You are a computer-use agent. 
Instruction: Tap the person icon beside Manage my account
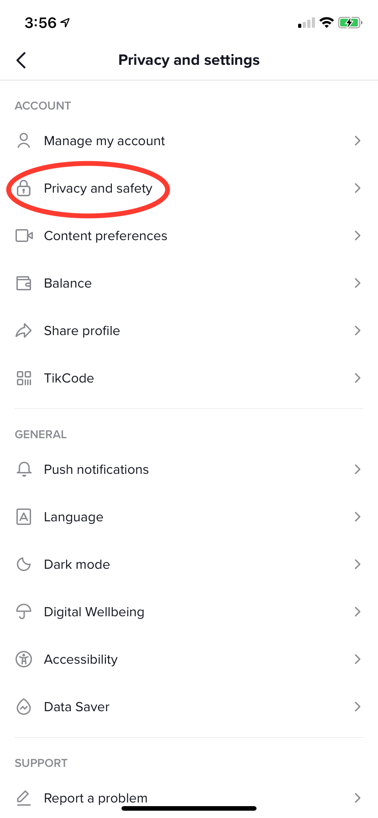click(x=24, y=141)
